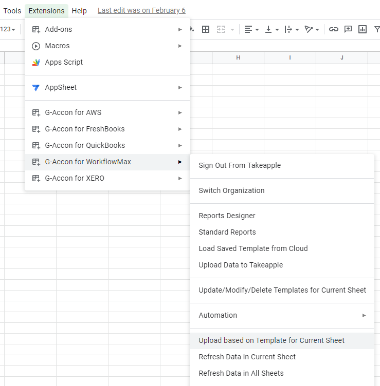Screen dimensions: 380x386
Task: Click the AppSheet blue icon
Action: (x=36, y=88)
